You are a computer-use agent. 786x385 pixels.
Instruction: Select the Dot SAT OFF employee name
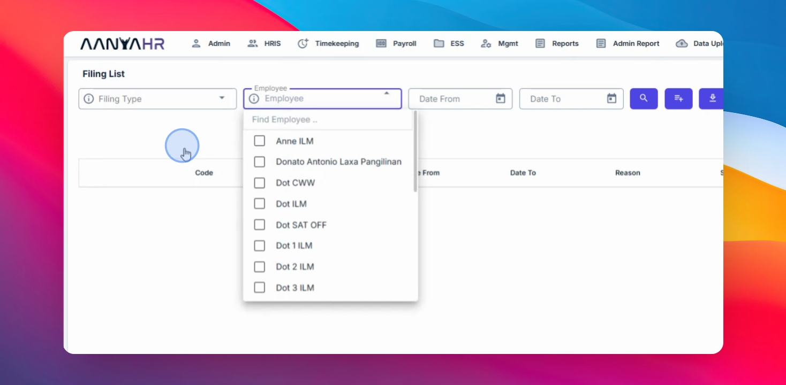(x=301, y=225)
